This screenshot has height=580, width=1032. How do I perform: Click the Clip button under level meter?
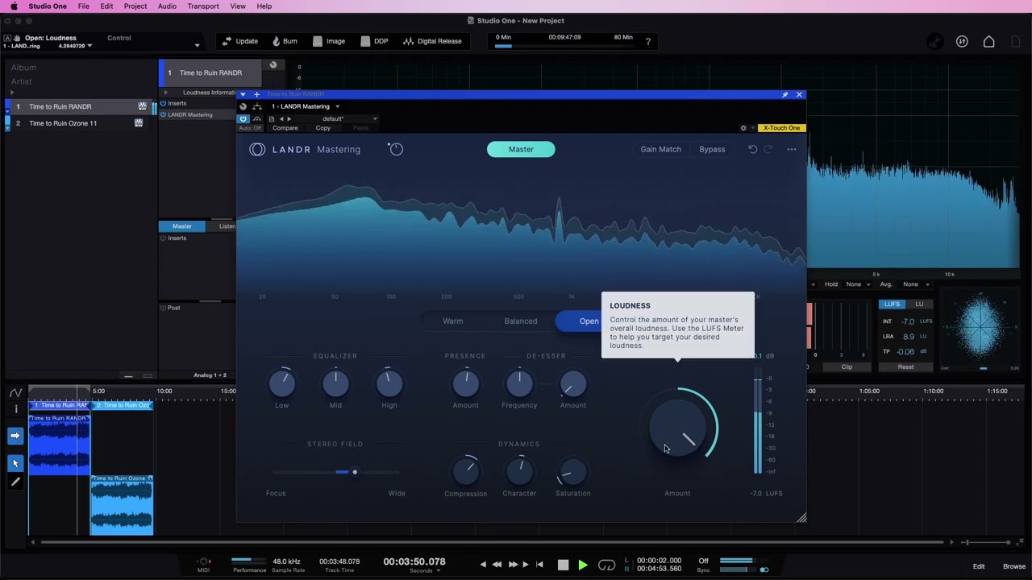[847, 367]
